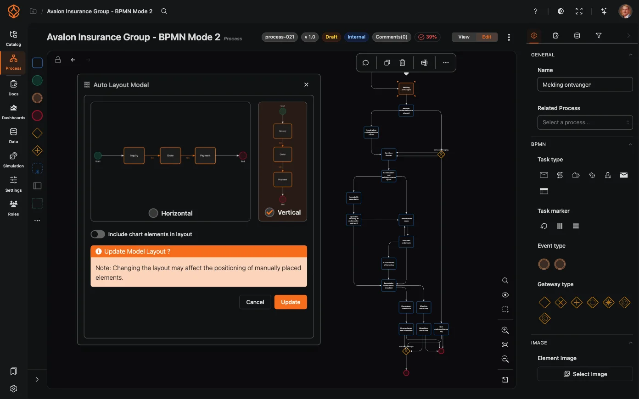Open the three-dot menu in element toolbar
The image size is (639, 399).
[446, 63]
